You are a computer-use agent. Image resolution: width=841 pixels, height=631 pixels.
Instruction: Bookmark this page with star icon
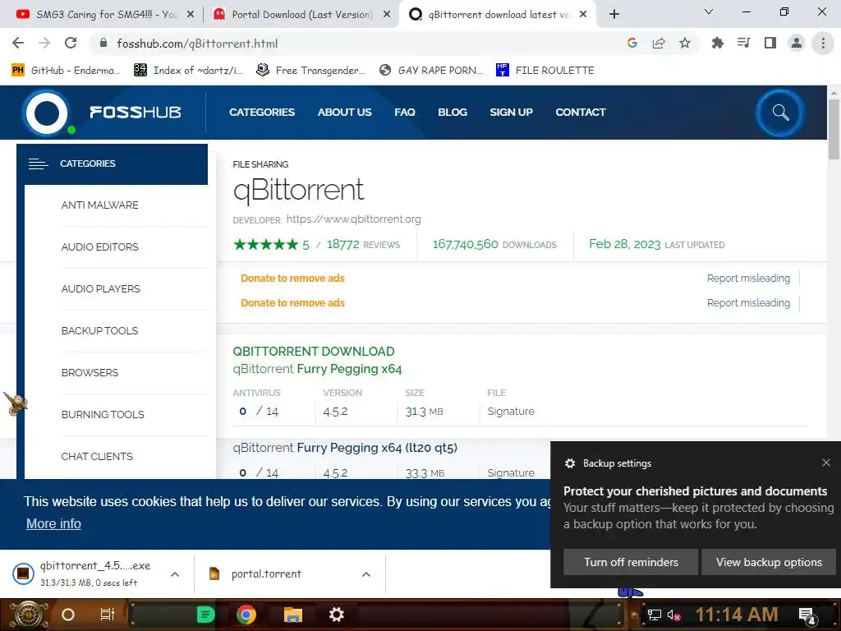coord(685,44)
